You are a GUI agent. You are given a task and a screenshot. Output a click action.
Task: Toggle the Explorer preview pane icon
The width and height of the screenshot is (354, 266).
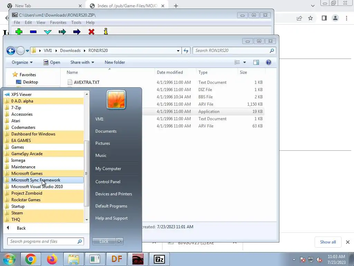click(x=256, y=62)
